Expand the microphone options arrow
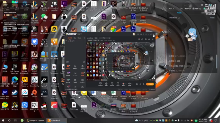Viewport: 220px width, 123px height. click(126, 84)
